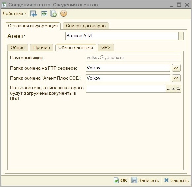This screenshot has height=187, width=192.
Task: Click the FTP folder field's << button
Action: [x=176, y=68]
